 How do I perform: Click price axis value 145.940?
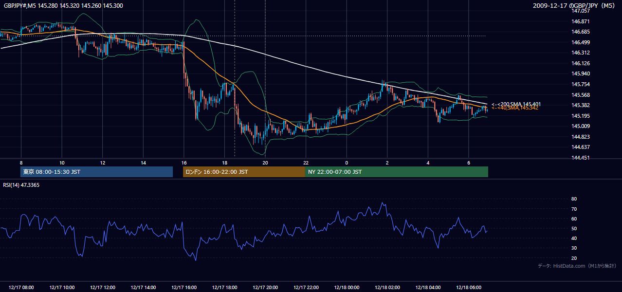click(x=580, y=73)
